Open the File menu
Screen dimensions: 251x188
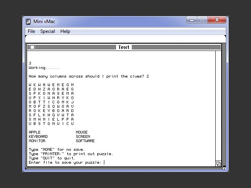click(31, 31)
